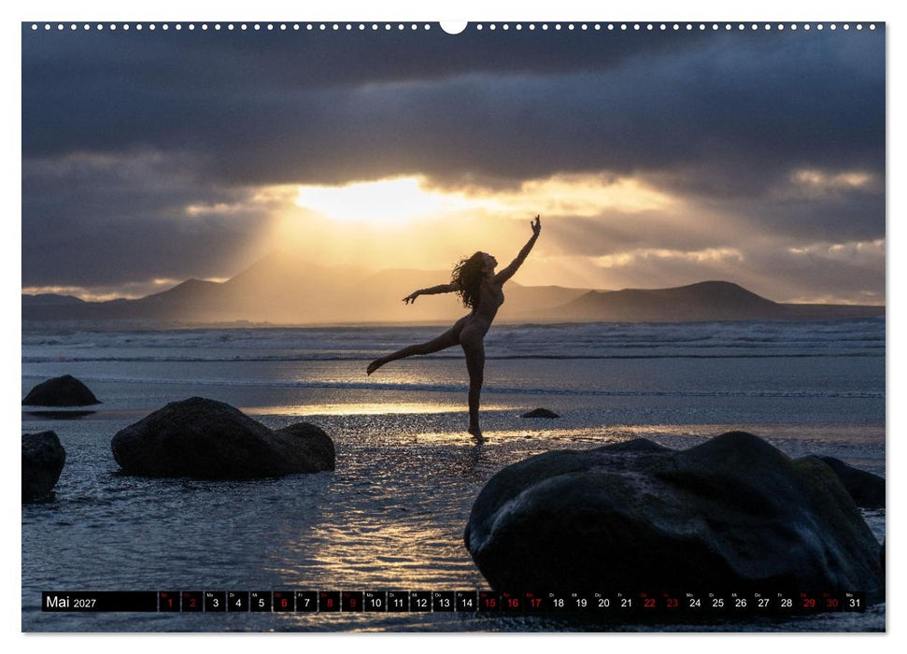Click the hanging hole at the calendar top
The width and height of the screenshot is (907, 654).
tap(454, 26)
